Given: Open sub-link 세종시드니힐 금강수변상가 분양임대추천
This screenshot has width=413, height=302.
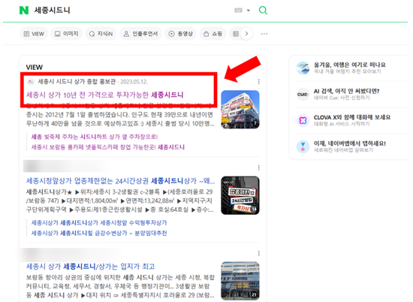Looking at the screenshot, I should (99, 233).
